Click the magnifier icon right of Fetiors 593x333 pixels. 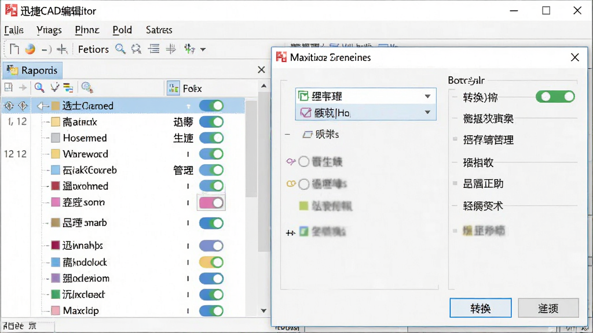pos(120,49)
